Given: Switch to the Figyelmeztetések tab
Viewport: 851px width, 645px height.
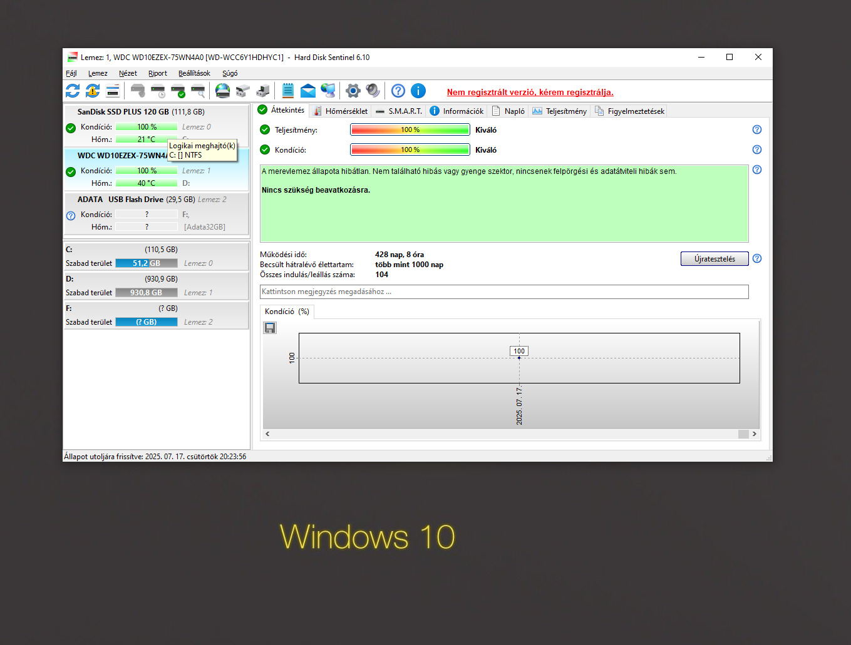Looking at the screenshot, I should point(629,111).
